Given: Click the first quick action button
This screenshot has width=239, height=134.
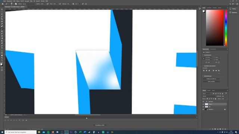Looking at the screenshot, I should pos(211,79).
